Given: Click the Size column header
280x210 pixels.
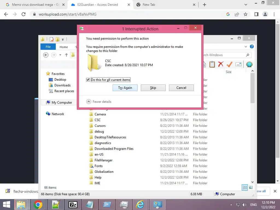Looking at the screenshot, I should 228,72.
